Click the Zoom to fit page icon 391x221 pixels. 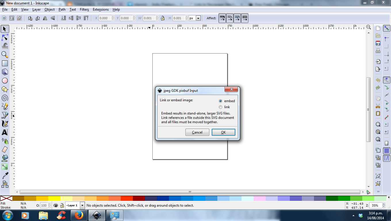click(x=378, y=139)
